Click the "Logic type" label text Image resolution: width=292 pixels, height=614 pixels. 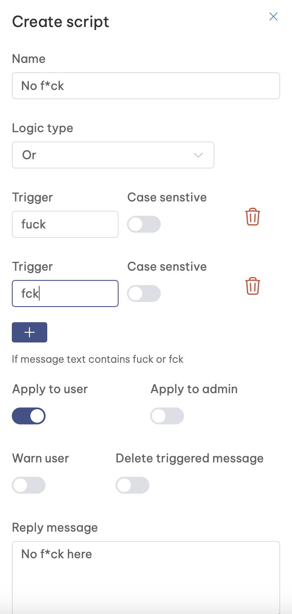(x=43, y=128)
